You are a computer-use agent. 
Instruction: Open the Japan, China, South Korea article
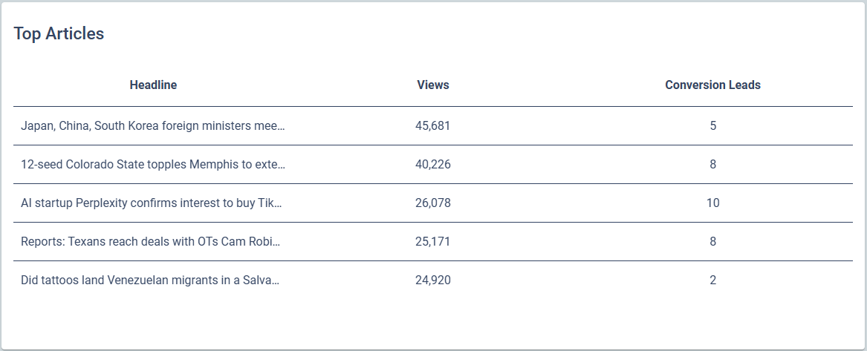153,126
